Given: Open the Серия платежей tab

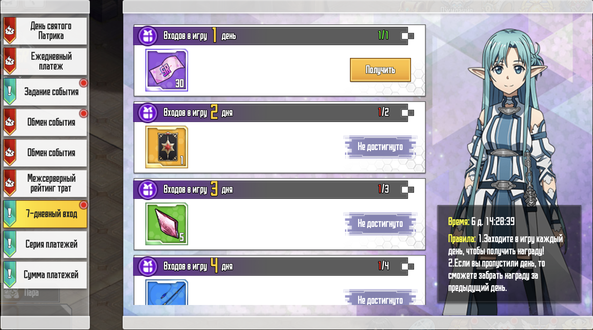Looking at the screenshot, I should tap(45, 244).
